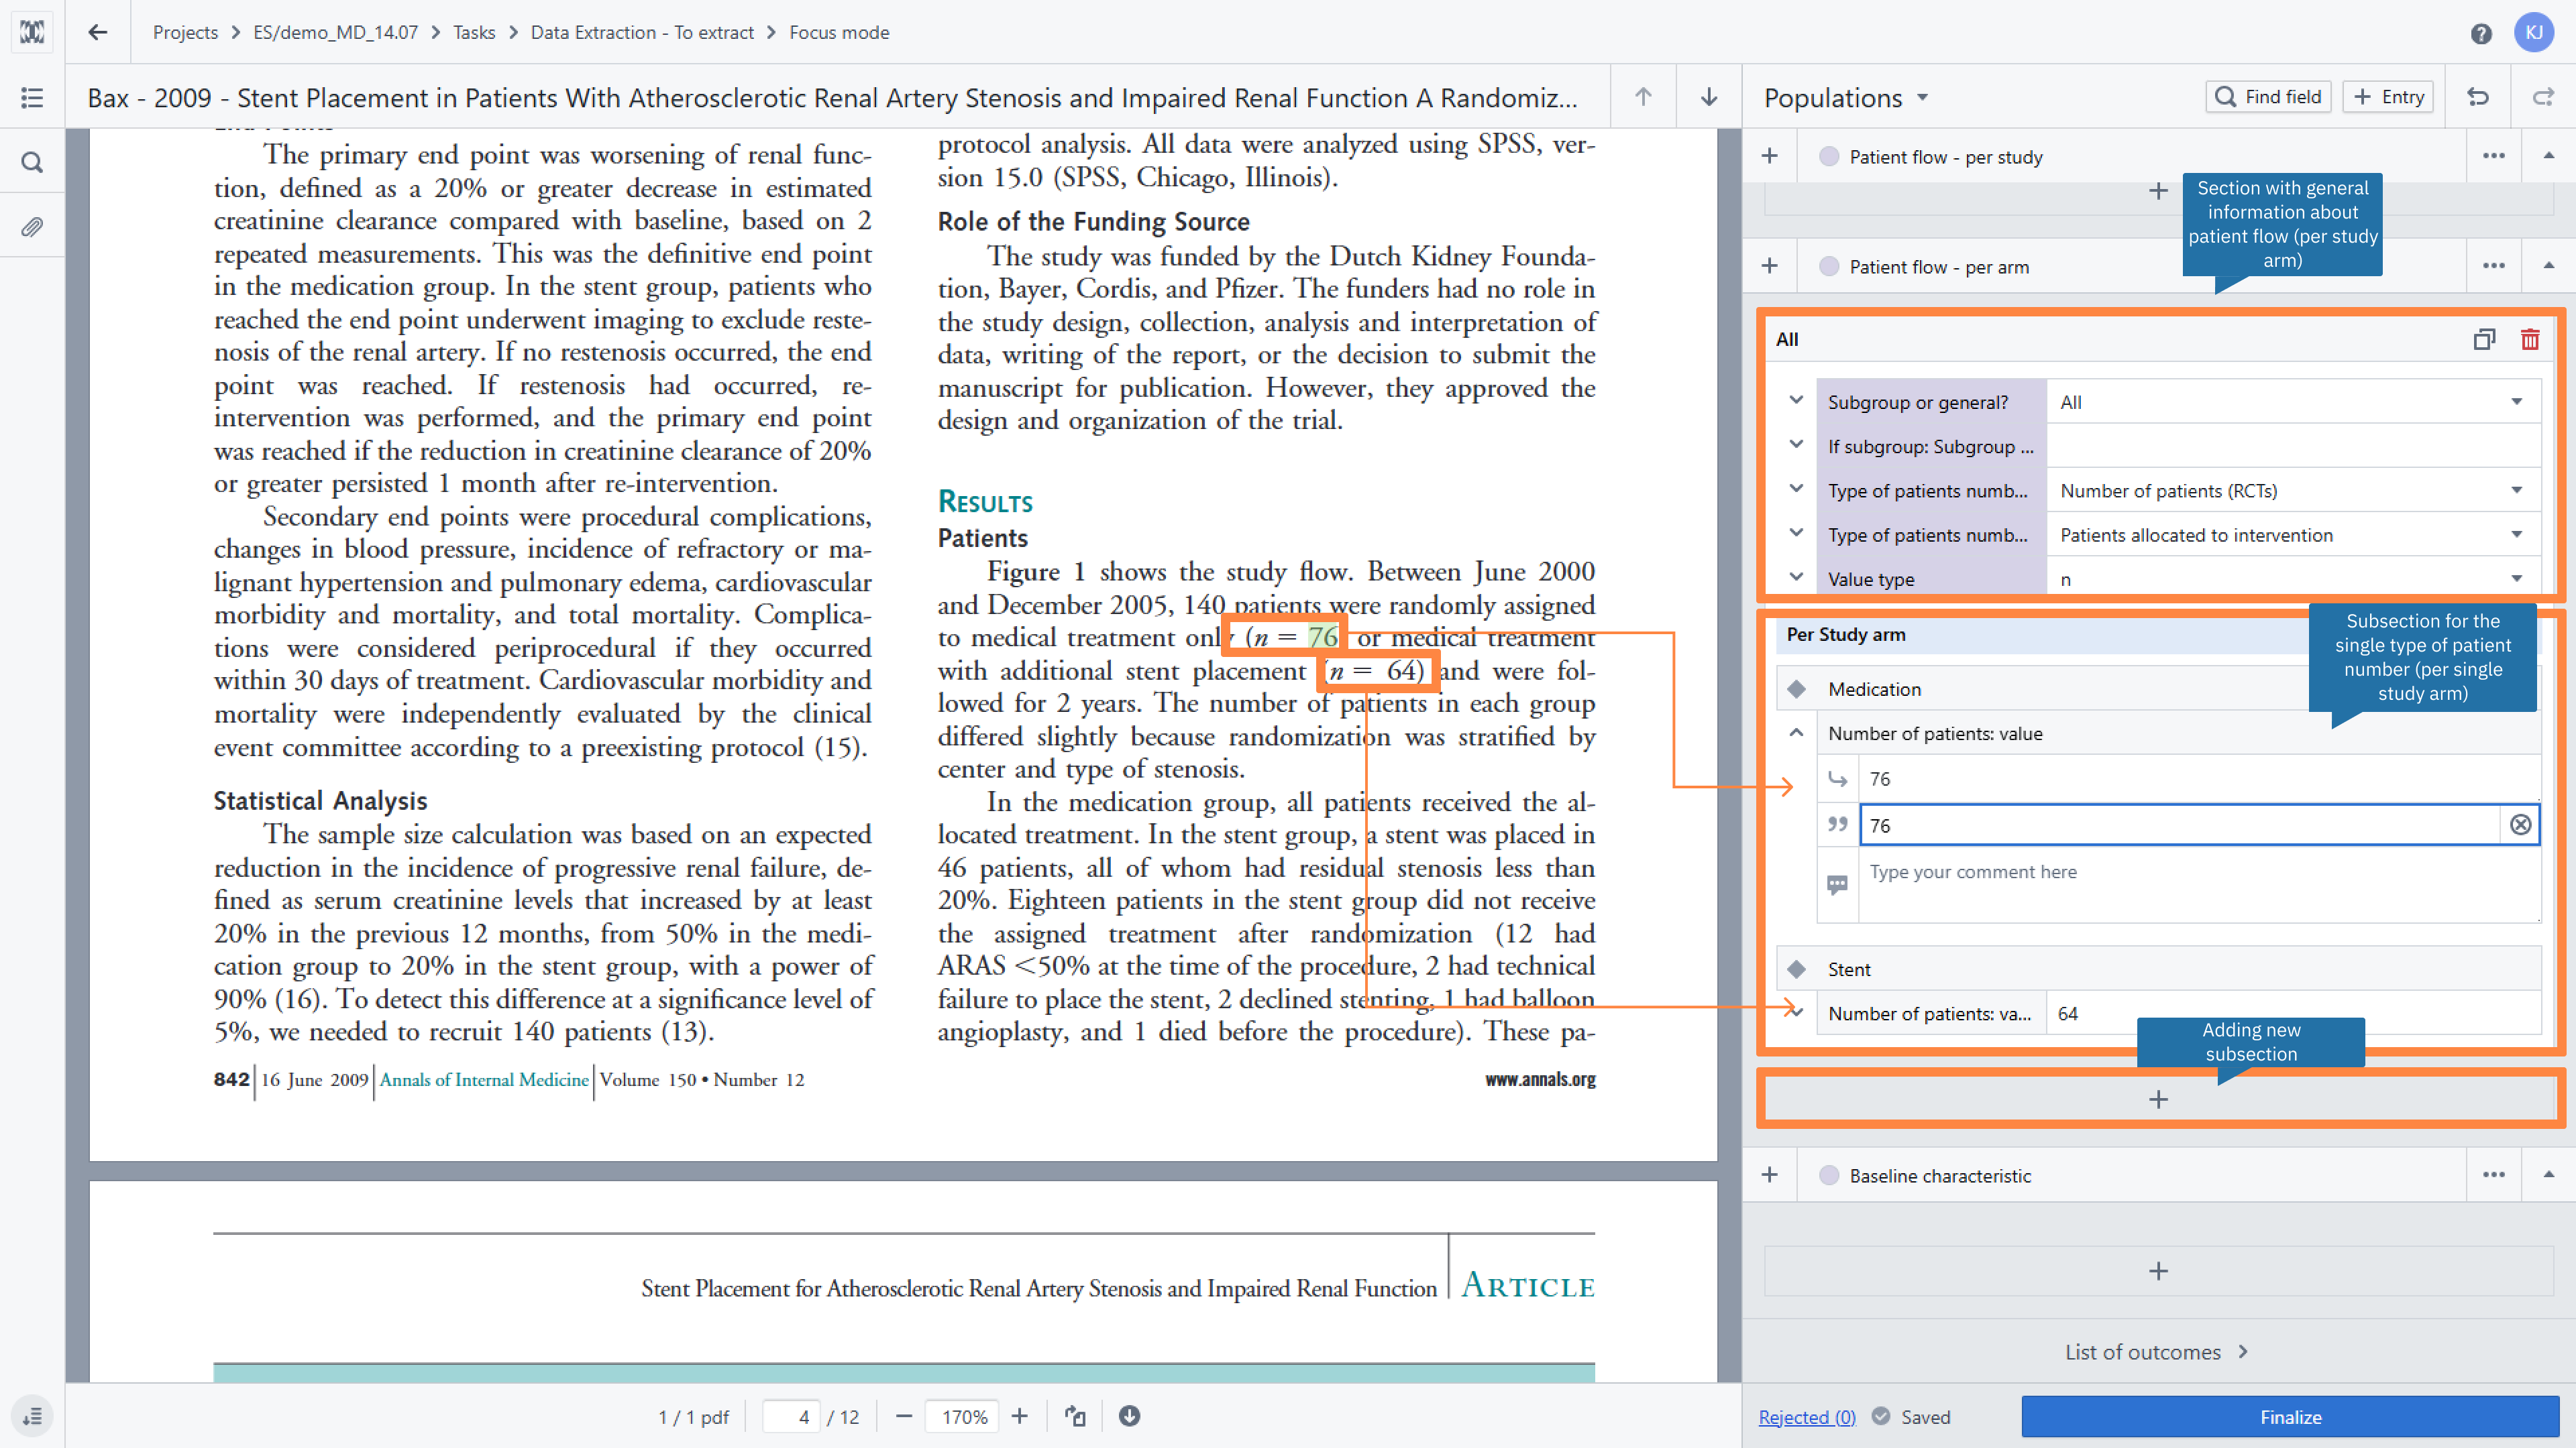
Task: Open Tasks breadcrumb
Action: 474,32
